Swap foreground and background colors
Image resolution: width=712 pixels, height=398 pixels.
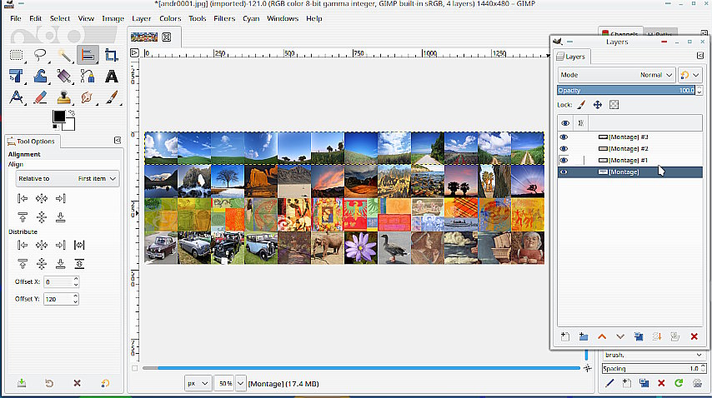click(72, 112)
